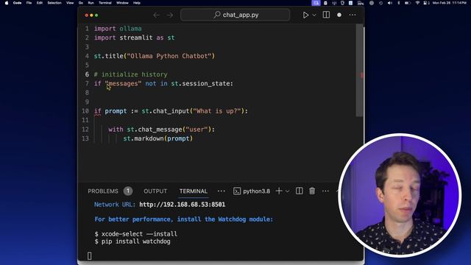Click the Bluetooth icon in menu bar

coord(399,3)
